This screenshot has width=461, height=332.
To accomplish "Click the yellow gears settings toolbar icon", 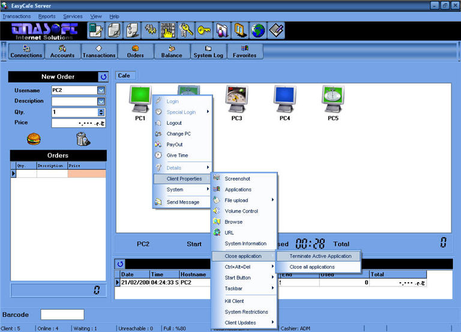I will pos(150,30).
